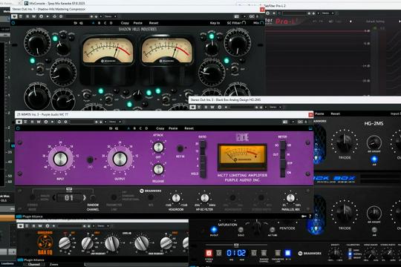Open preset list arrow in Shadow Hills toolbar
Image resolution: width=401 pixels, height=267 pixels.
101,16
